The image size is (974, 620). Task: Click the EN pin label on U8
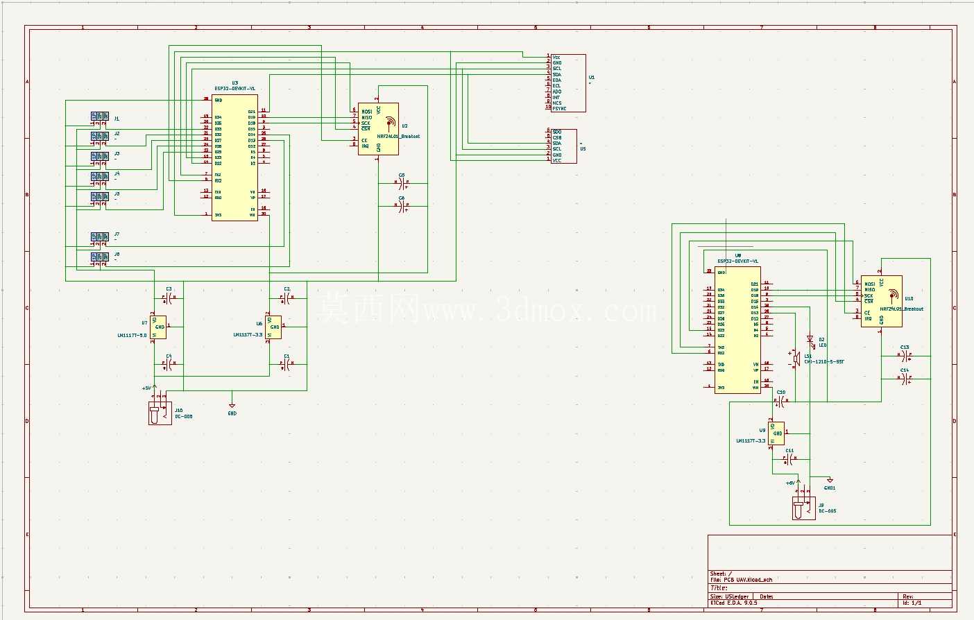pos(756,382)
